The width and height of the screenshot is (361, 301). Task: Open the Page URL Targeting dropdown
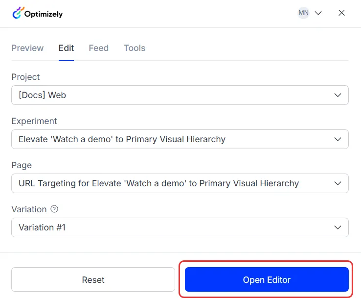tap(180, 183)
